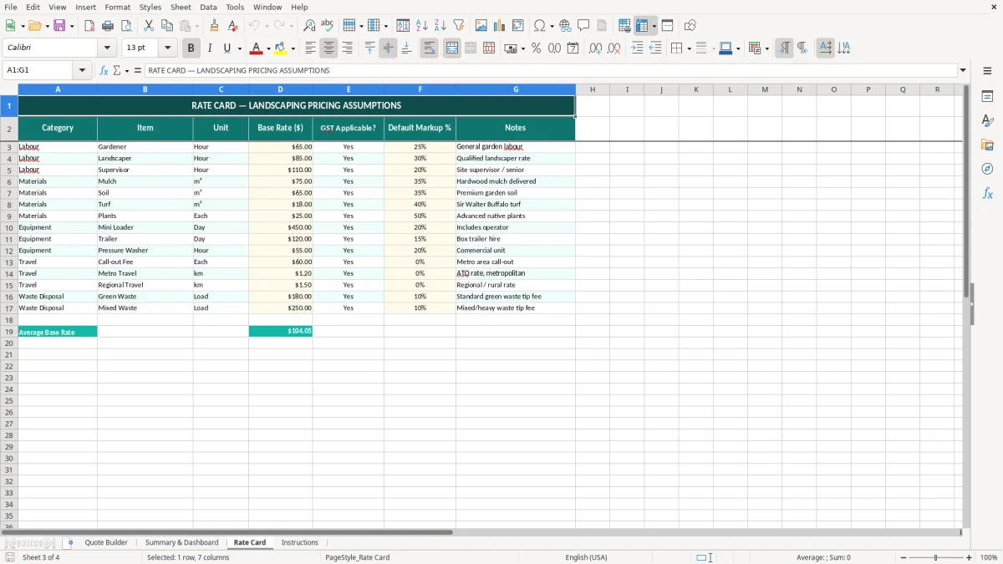Image resolution: width=1003 pixels, height=564 pixels.
Task: Open the sidebar Navigator panel
Action: click(987, 169)
